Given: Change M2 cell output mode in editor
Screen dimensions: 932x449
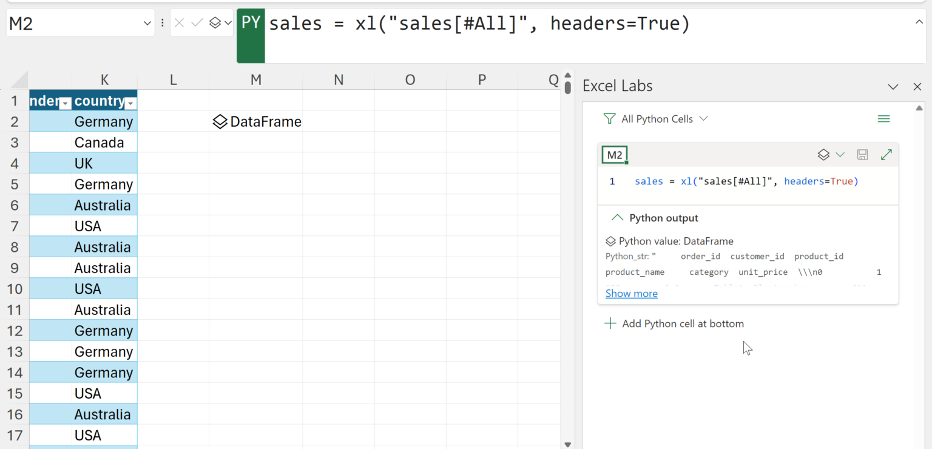Looking at the screenshot, I should (x=831, y=155).
